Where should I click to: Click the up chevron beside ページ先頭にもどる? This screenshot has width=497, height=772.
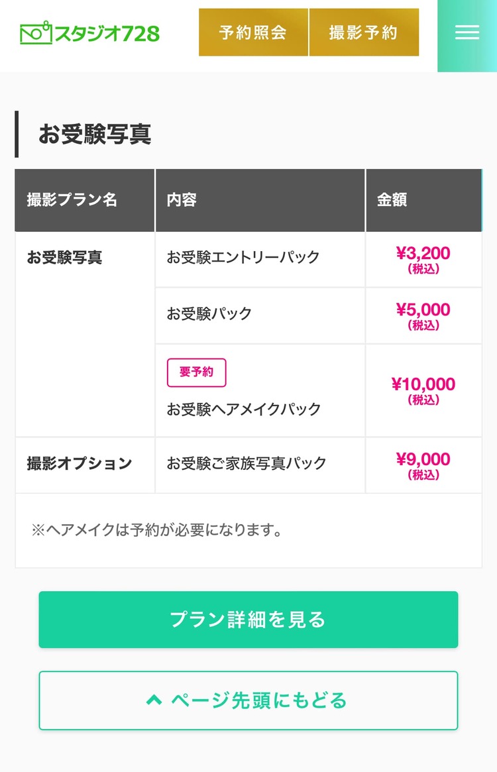point(154,700)
